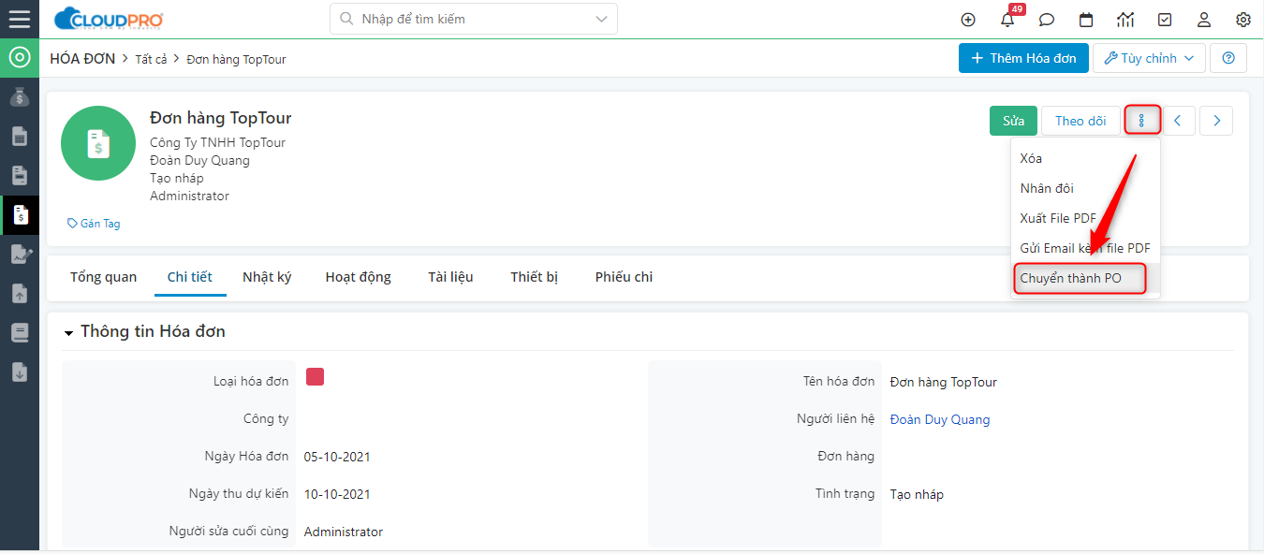The width and height of the screenshot is (1264, 554).
Task: Open the Đoàn Duy Quang contact link
Action: [x=939, y=419]
